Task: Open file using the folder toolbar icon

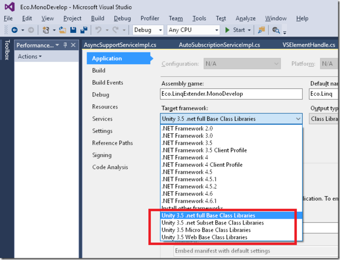Action: tap(63, 30)
